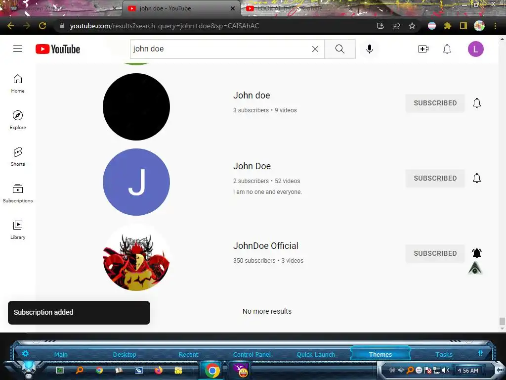Screen dimensions: 506x380
Task: Click the 4 56 AM clock
Action: click(468, 371)
